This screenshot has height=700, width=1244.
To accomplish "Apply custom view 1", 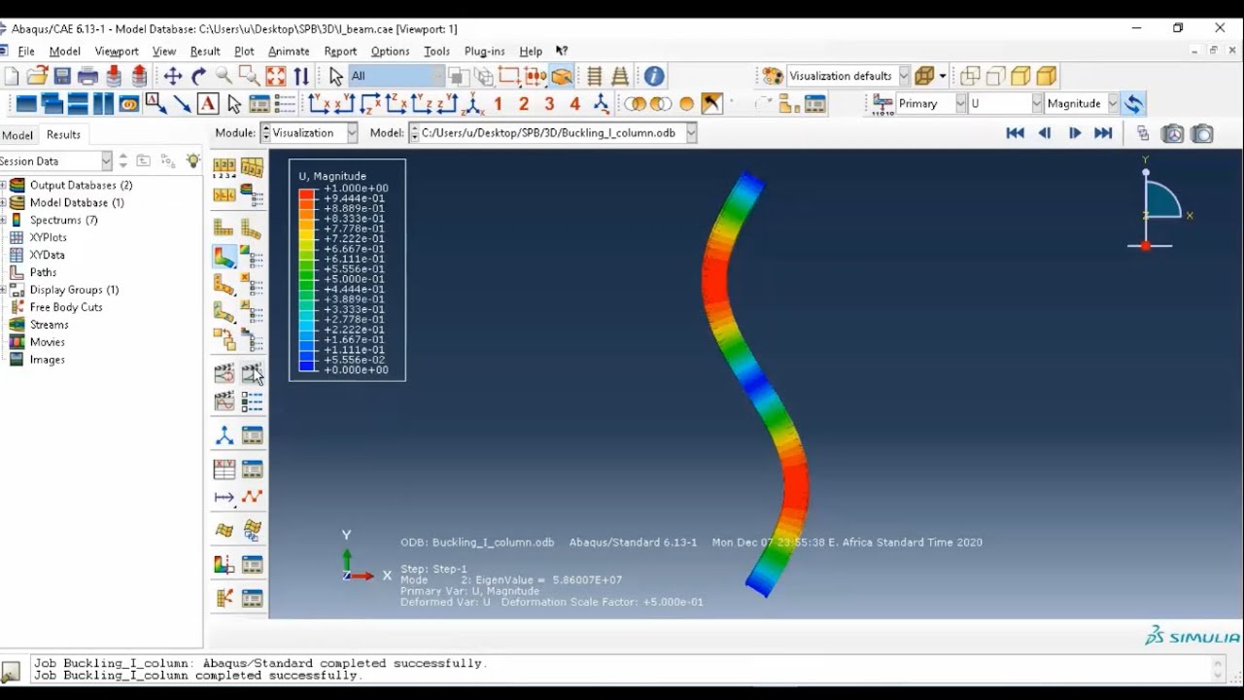I will [499, 103].
